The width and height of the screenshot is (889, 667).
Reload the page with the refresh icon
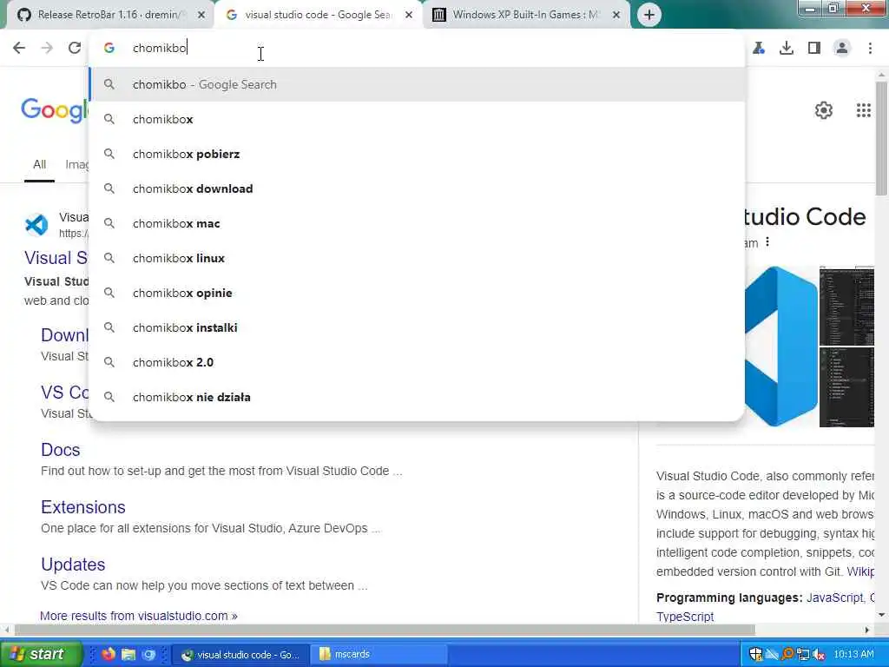[x=75, y=49]
